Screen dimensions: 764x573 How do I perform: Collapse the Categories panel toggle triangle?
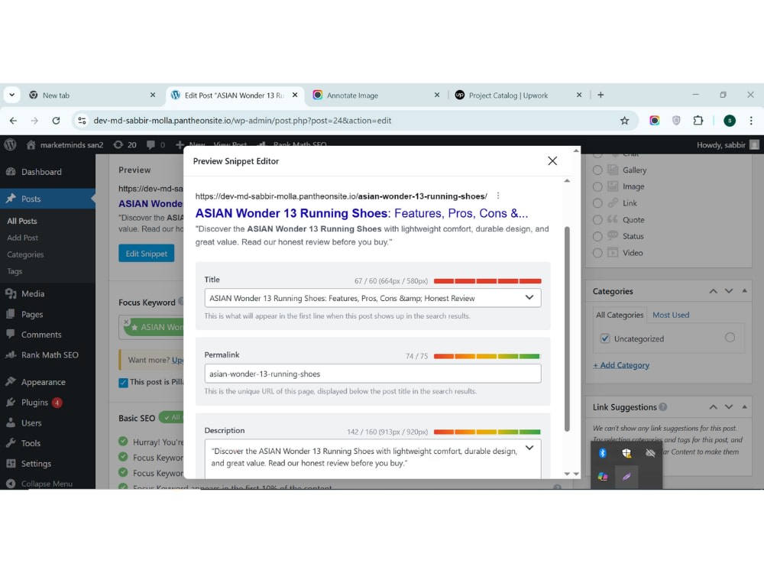744,290
